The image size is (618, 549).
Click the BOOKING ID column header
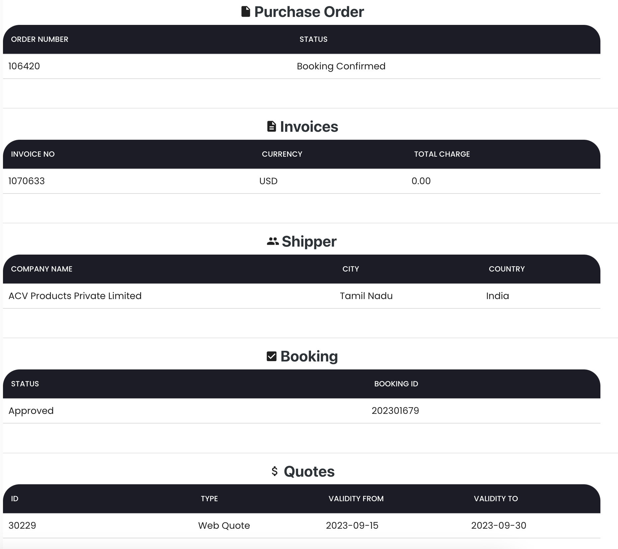396,384
